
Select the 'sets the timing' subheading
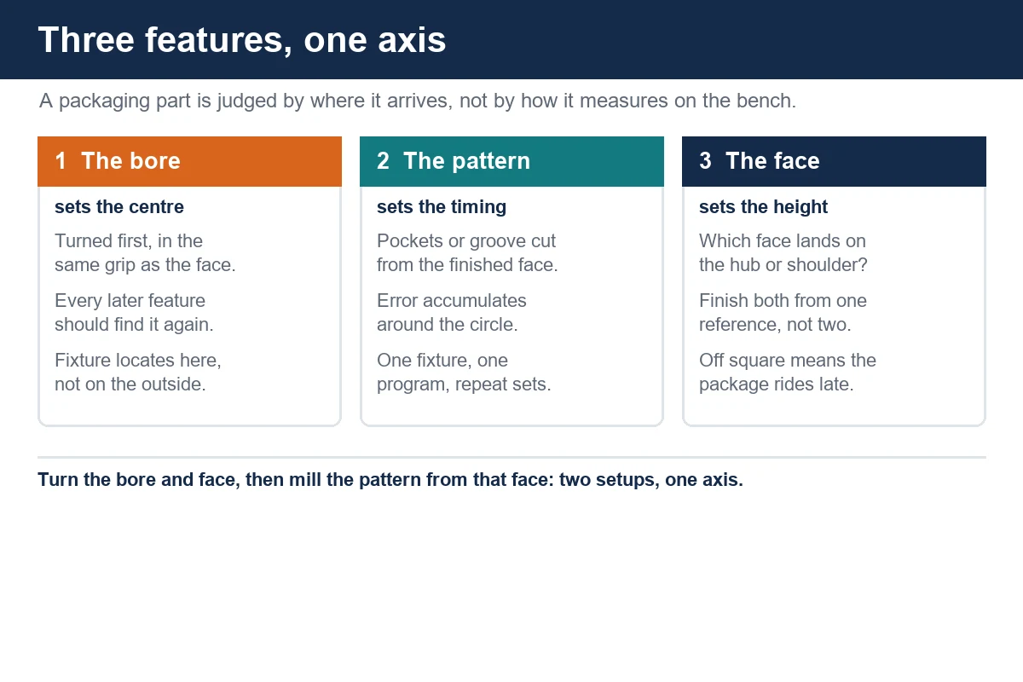pos(442,207)
